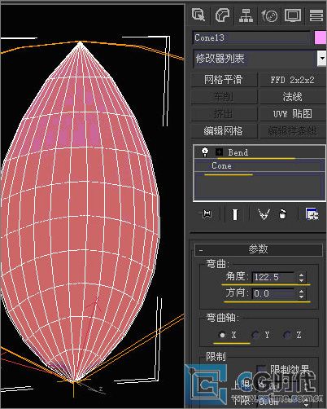Toggle Show End Result icon
The image size is (327, 409).
pos(235,214)
